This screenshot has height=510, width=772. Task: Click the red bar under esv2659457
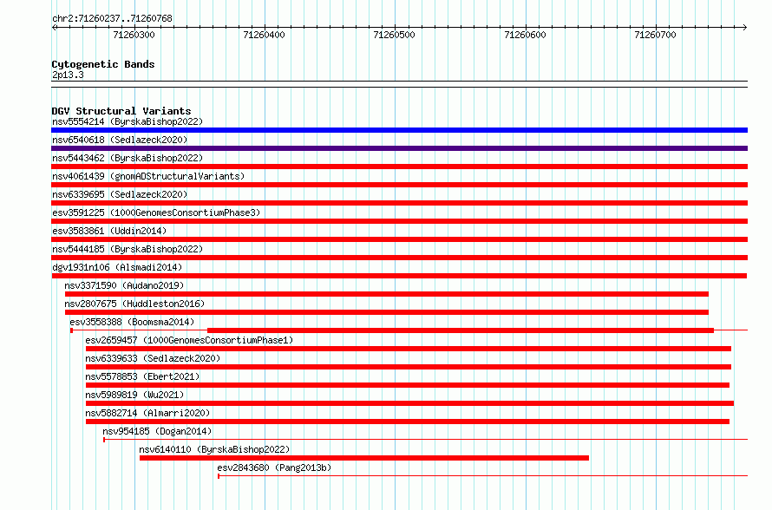[x=409, y=349]
